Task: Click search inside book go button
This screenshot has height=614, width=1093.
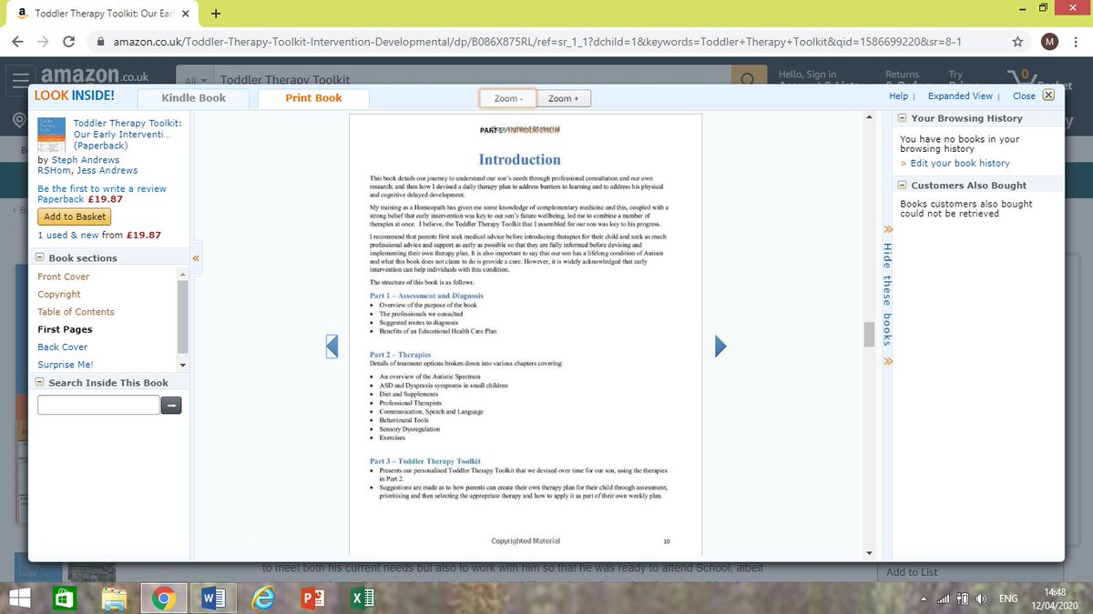Action: pos(171,405)
